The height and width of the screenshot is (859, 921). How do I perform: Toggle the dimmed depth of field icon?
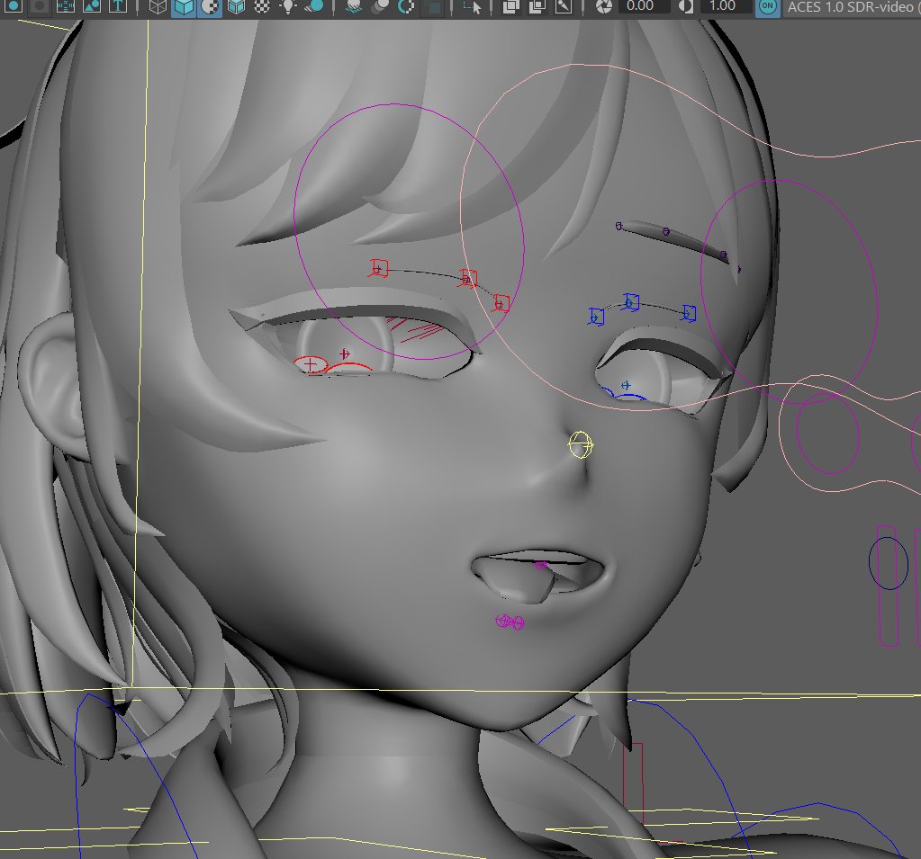point(433,6)
